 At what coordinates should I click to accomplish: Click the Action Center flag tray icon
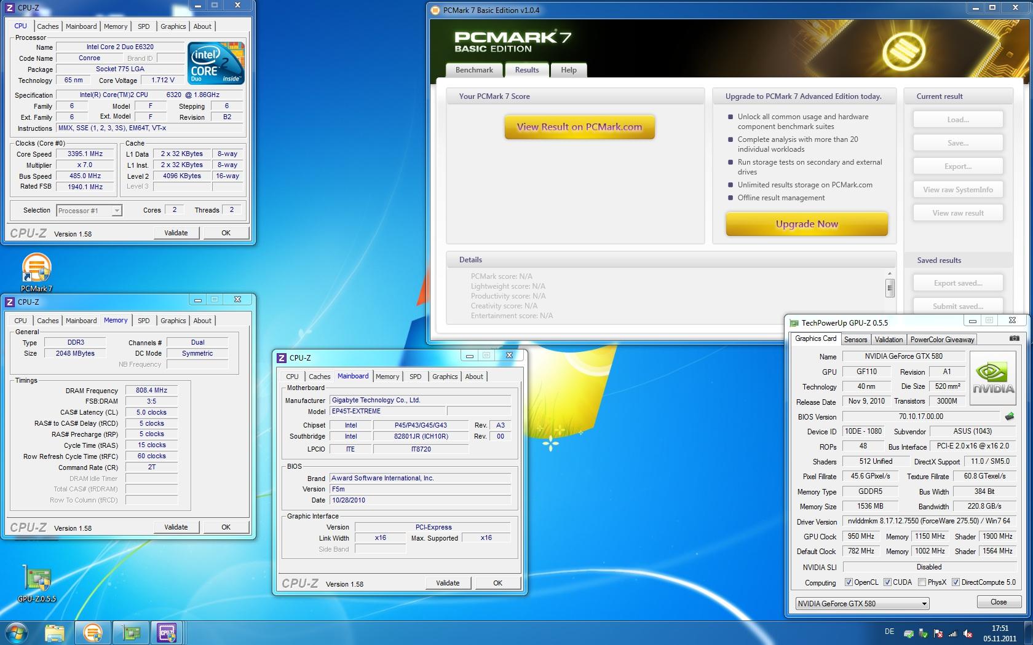[938, 633]
